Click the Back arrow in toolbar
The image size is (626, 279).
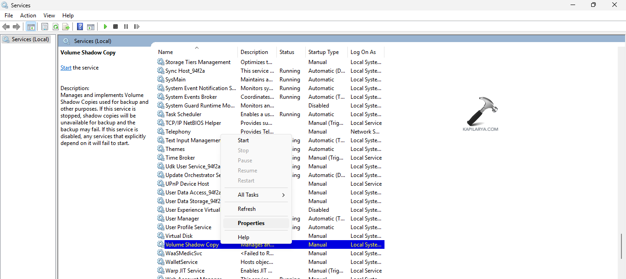coord(6,27)
